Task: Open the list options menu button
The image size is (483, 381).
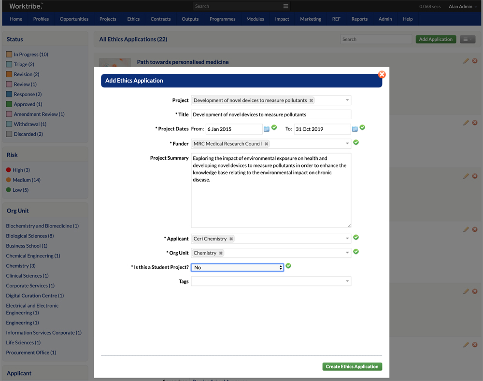Action: [468, 40]
